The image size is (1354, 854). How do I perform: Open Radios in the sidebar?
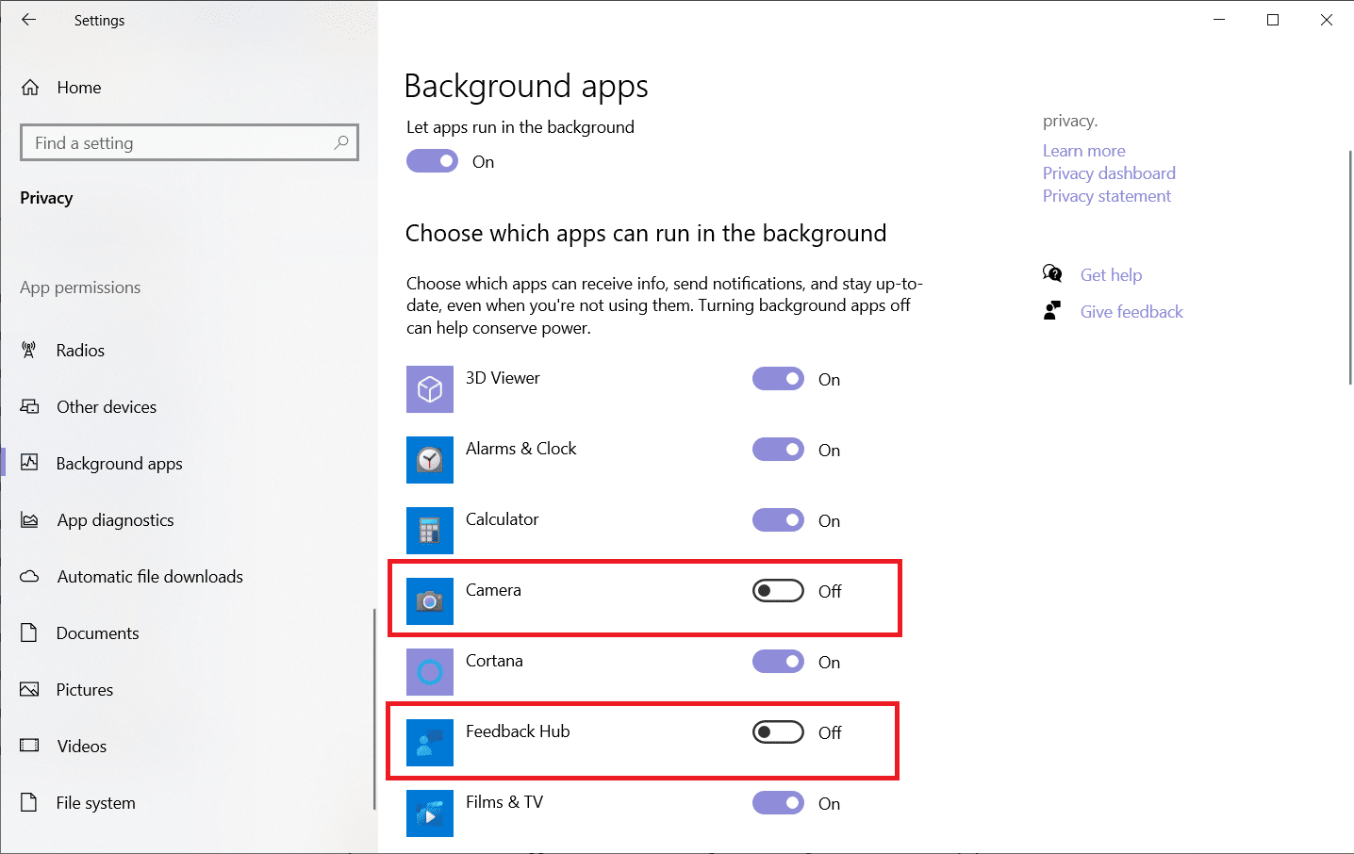click(80, 351)
